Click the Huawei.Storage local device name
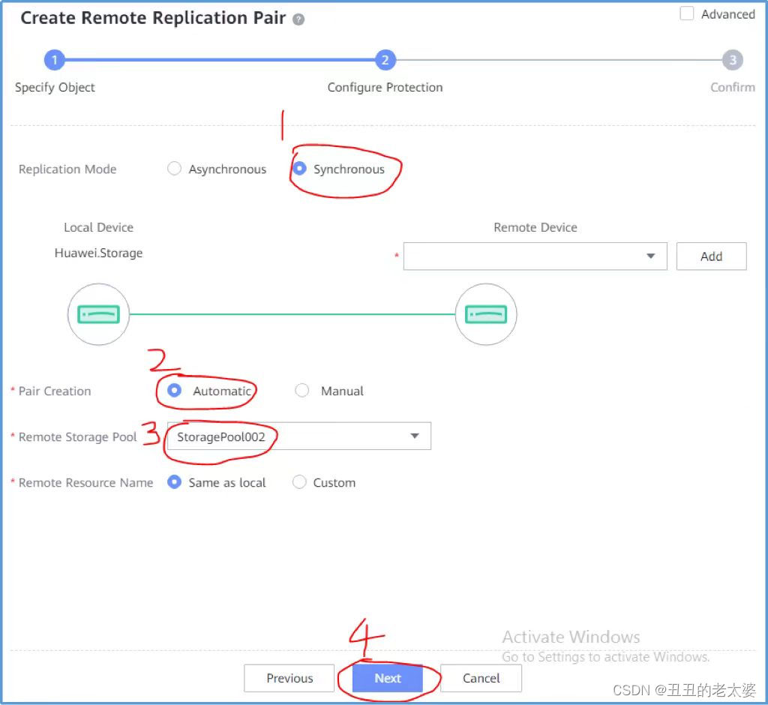The image size is (768, 705). click(x=98, y=253)
